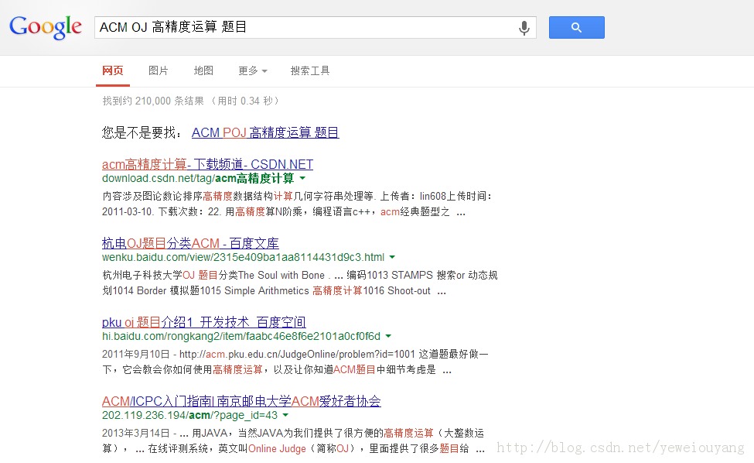
Task: Select the 网页 tab
Action: [113, 70]
